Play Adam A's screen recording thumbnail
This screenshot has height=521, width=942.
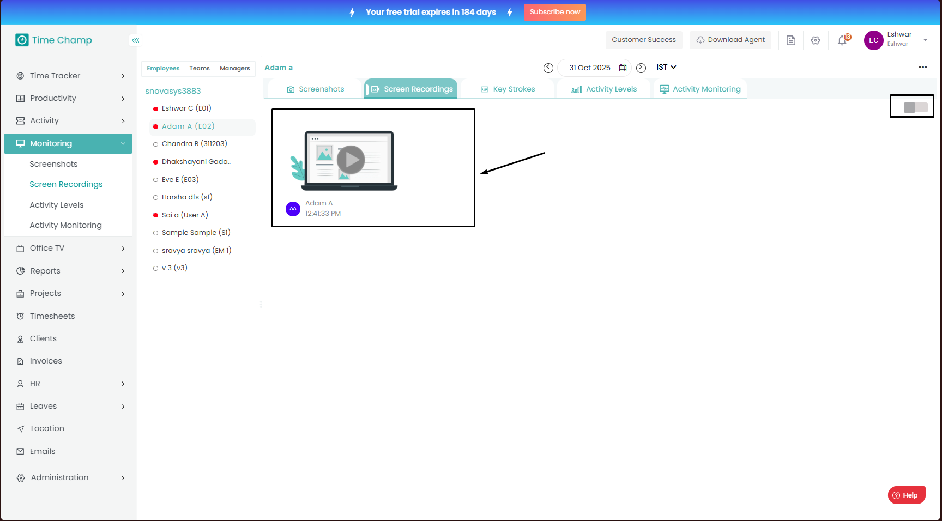coord(351,160)
